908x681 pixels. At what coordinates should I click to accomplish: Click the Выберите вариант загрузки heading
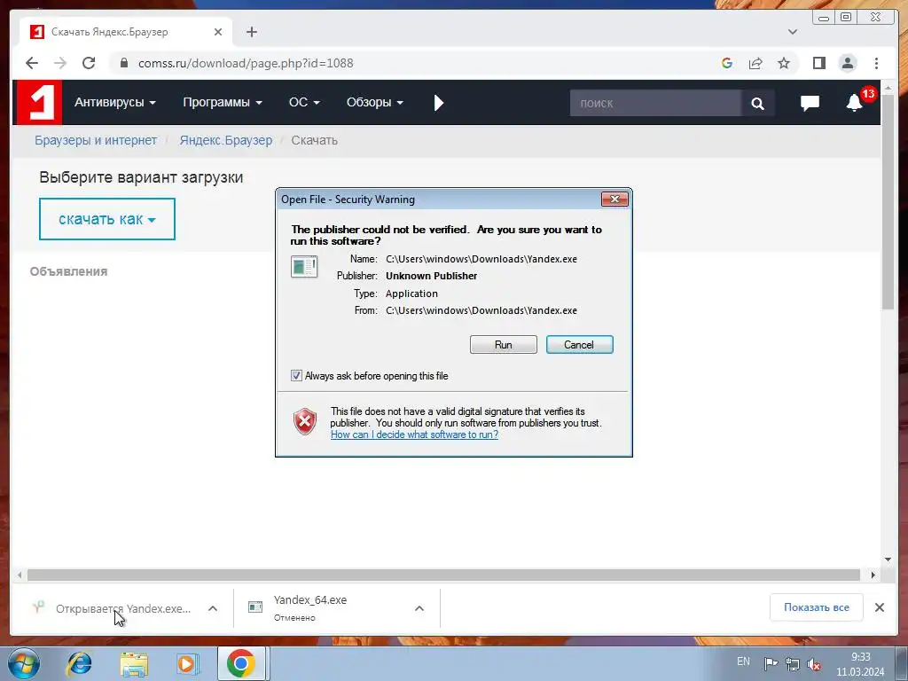[x=141, y=177]
